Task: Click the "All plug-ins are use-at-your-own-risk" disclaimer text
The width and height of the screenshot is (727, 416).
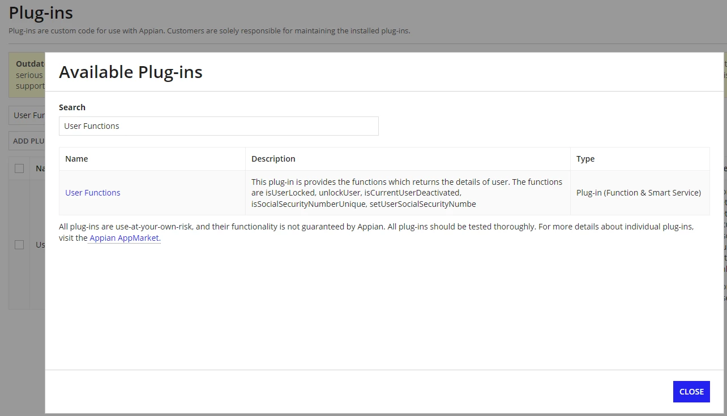Action: (376, 232)
